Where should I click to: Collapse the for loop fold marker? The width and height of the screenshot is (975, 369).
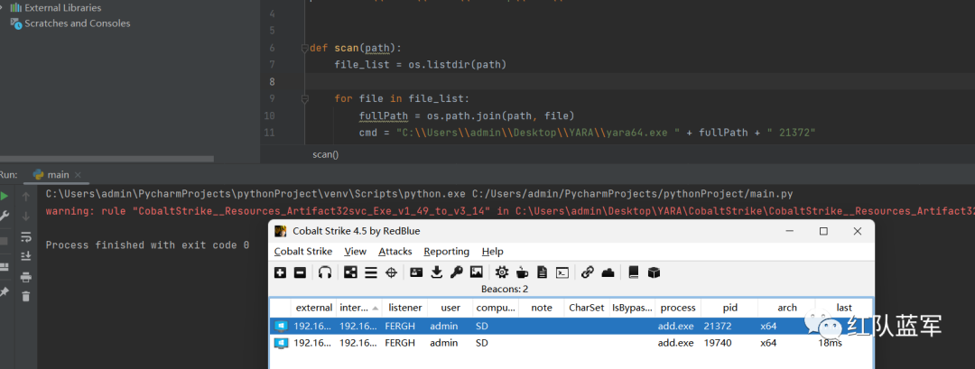pos(305,98)
